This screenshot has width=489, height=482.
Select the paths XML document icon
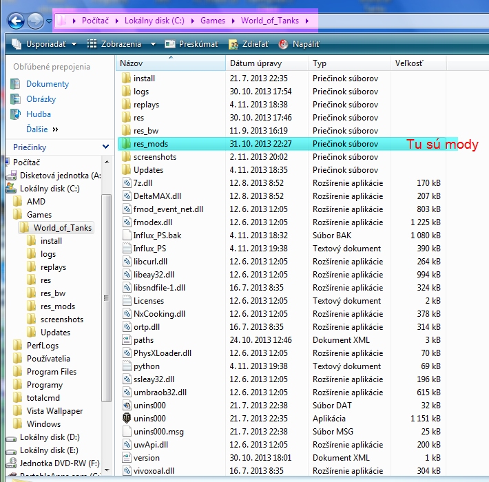point(127,340)
